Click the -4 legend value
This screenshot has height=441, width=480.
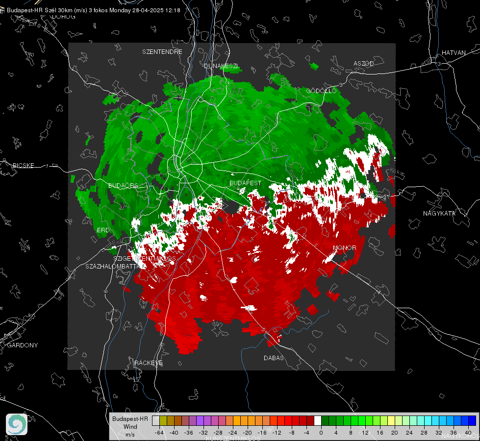point(306,433)
